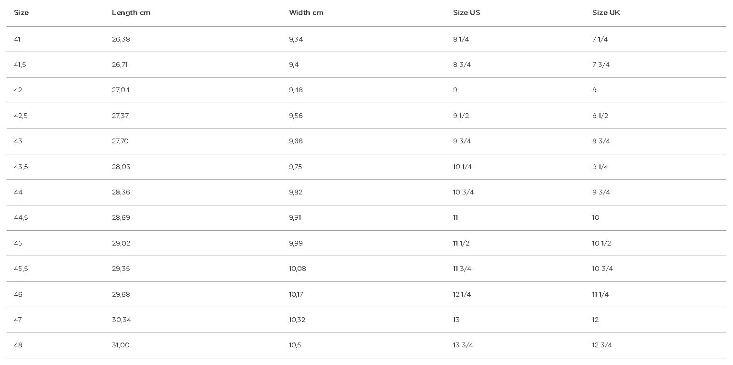This screenshot has height=365, width=733.
Task: Click US size 13 3/4
Action: click(463, 345)
